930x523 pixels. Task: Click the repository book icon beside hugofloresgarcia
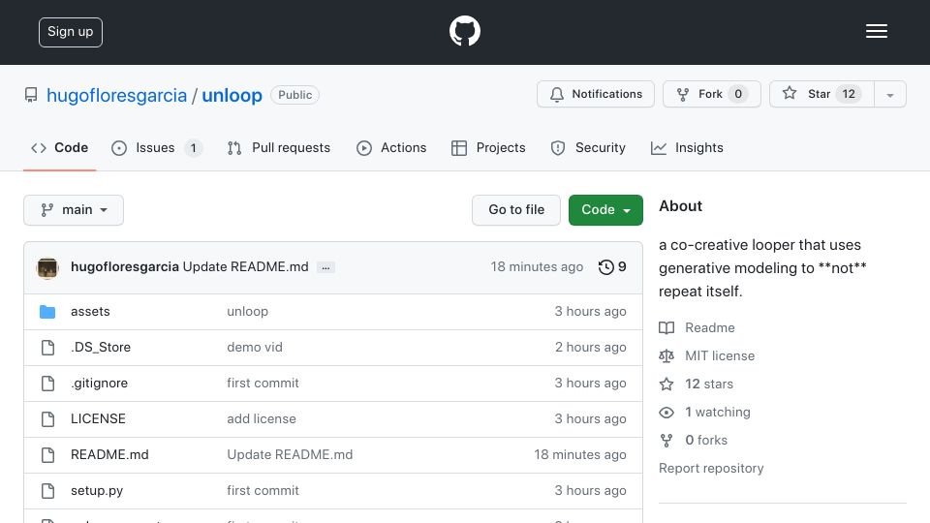(31, 95)
